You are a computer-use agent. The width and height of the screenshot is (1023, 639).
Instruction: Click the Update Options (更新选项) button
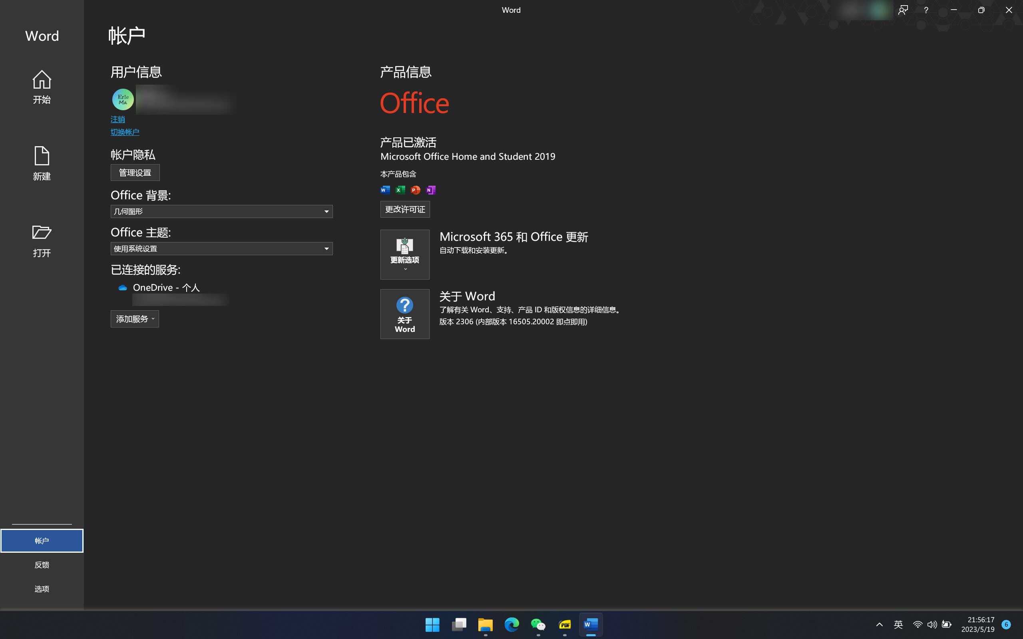click(x=404, y=254)
